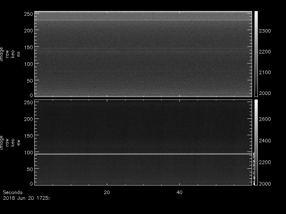Click the 150 tick label on ew keogram axis
The height and width of the screenshot is (214, 286).
pos(28,136)
